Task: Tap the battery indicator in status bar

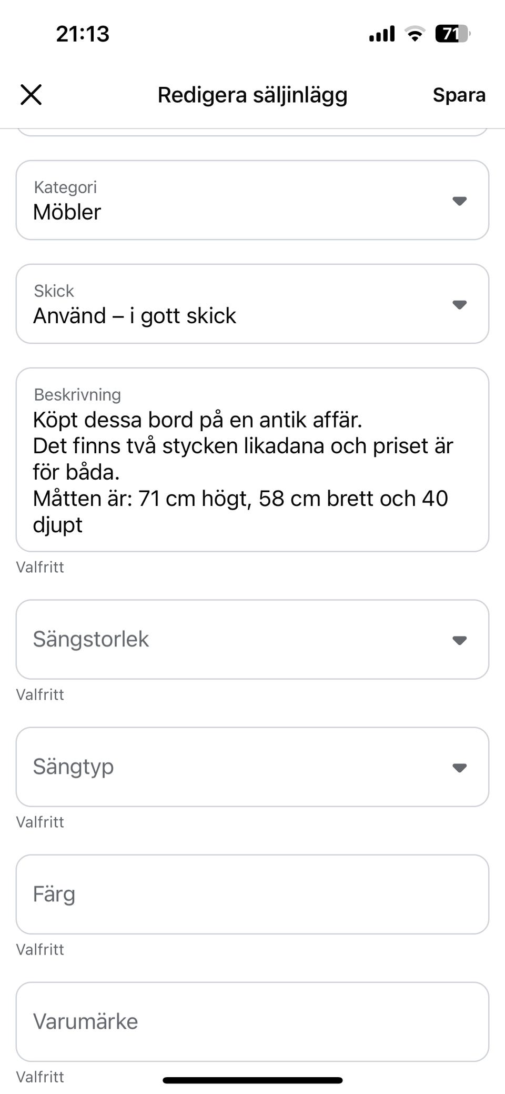Action: coord(452,34)
